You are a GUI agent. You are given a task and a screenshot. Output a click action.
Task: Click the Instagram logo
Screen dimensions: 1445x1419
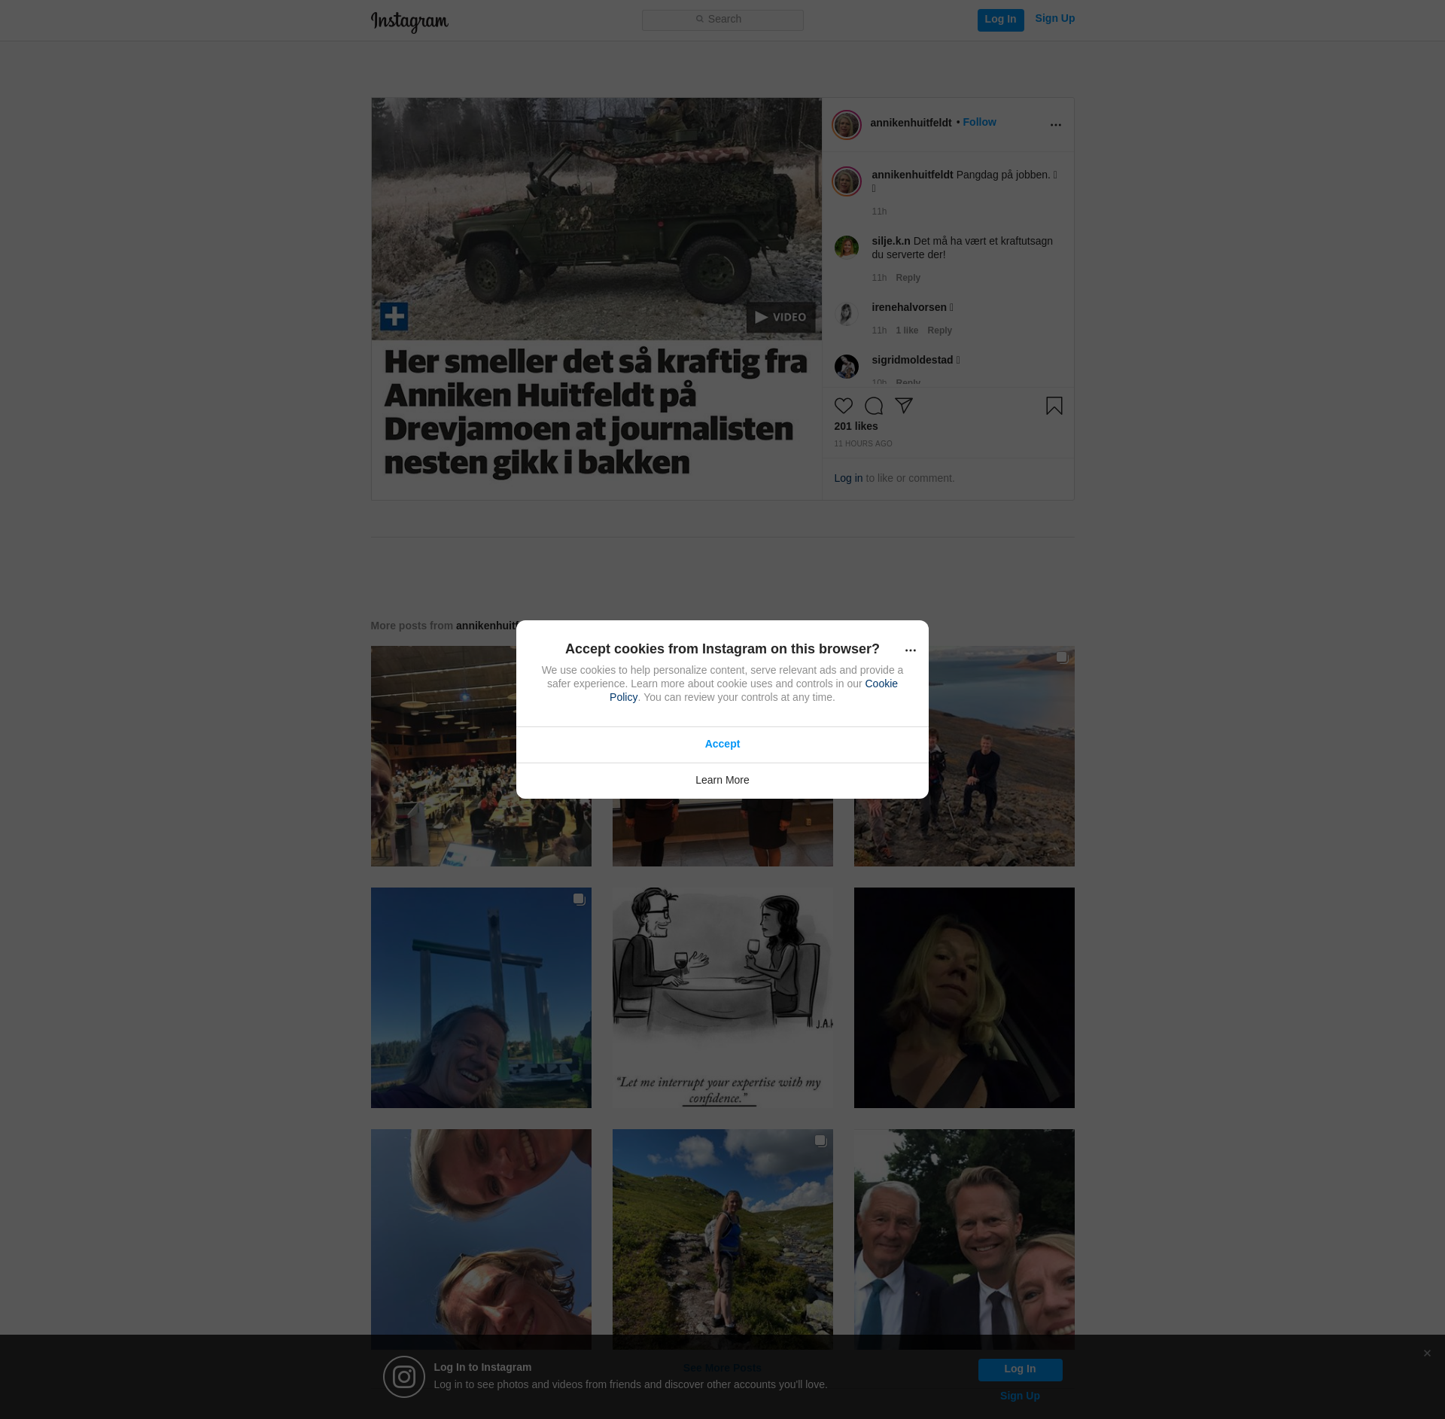tap(409, 21)
